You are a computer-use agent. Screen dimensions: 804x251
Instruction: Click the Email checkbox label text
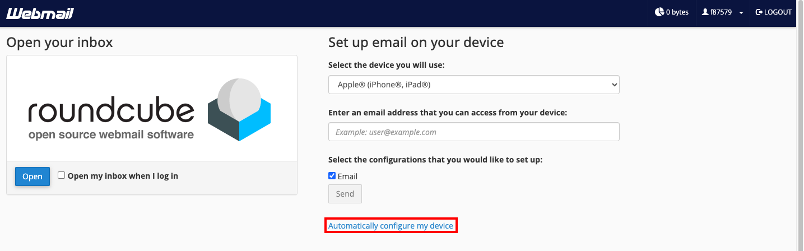pyautogui.click(x=347, y=176)
